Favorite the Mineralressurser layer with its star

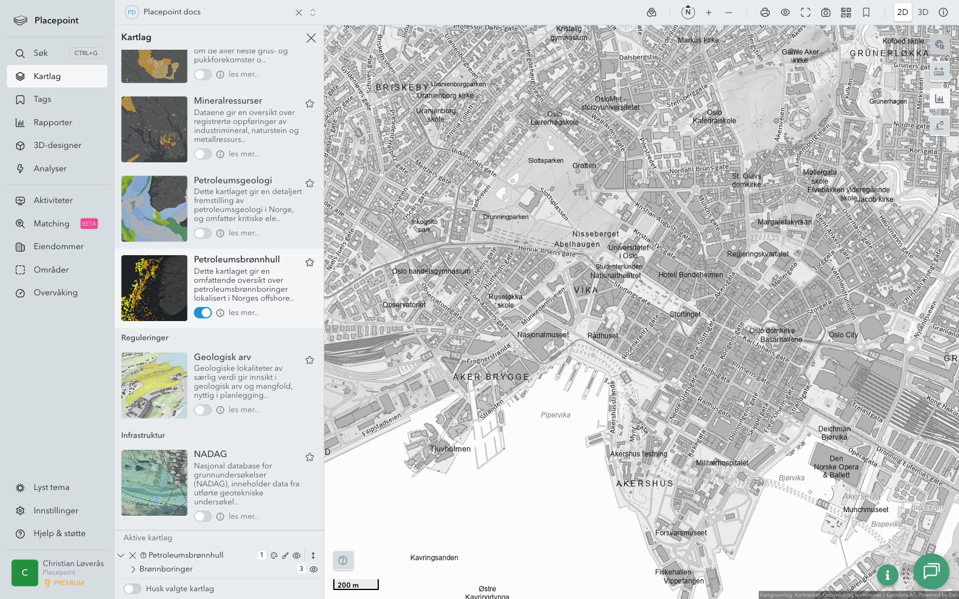coord(310,104)
